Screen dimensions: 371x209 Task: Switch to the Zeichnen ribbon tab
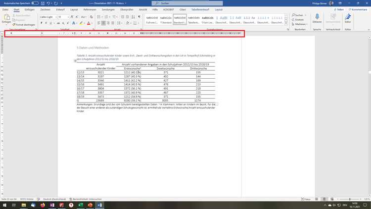tap(45, 10)
